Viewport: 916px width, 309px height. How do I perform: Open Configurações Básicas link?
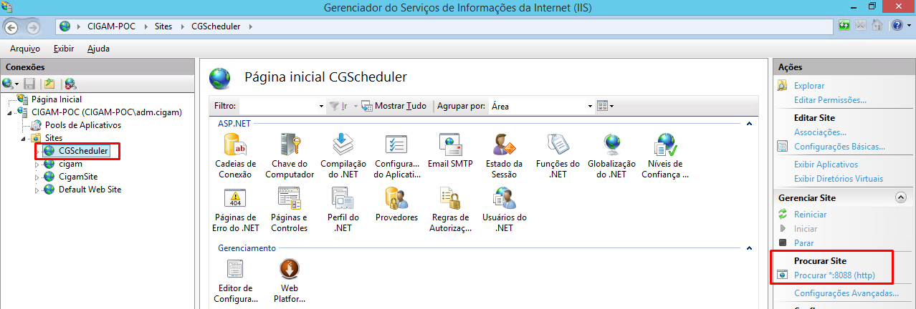839,147
